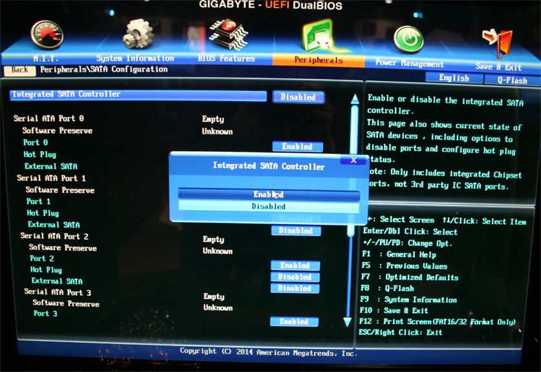Viewport: 541px width, 372px height.
Task: Go to the System Information tab label
Action: tap(135, 58)
